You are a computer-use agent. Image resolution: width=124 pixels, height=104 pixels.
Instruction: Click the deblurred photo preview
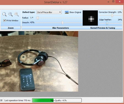pos(39,61)
